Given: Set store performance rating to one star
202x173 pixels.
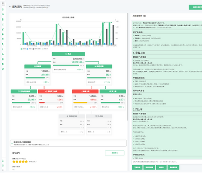Looking at the screenshot, I should click(x=14, y=162).
